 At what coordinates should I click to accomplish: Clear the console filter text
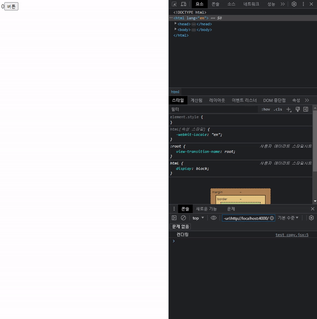pyautogui.click(x=272, y=218)
